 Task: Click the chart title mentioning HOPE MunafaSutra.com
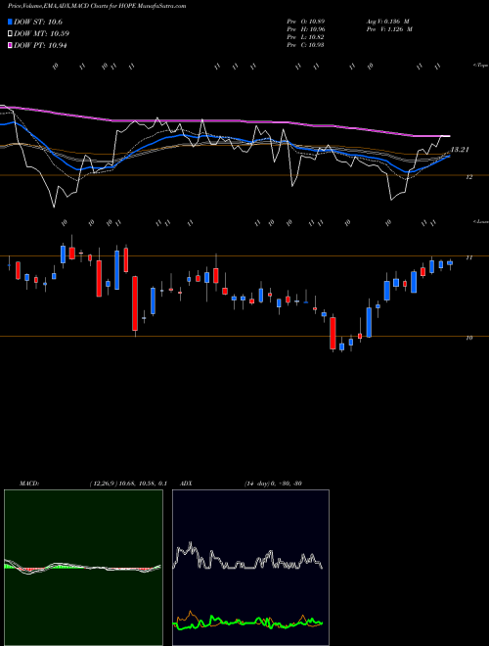[x=97, y=6]
